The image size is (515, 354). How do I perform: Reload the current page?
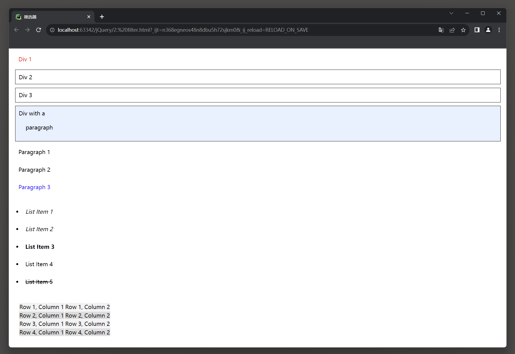pos(39,30)
